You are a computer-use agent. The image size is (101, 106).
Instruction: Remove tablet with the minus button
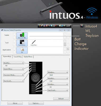pyautogui.click(x=68, y=37)
